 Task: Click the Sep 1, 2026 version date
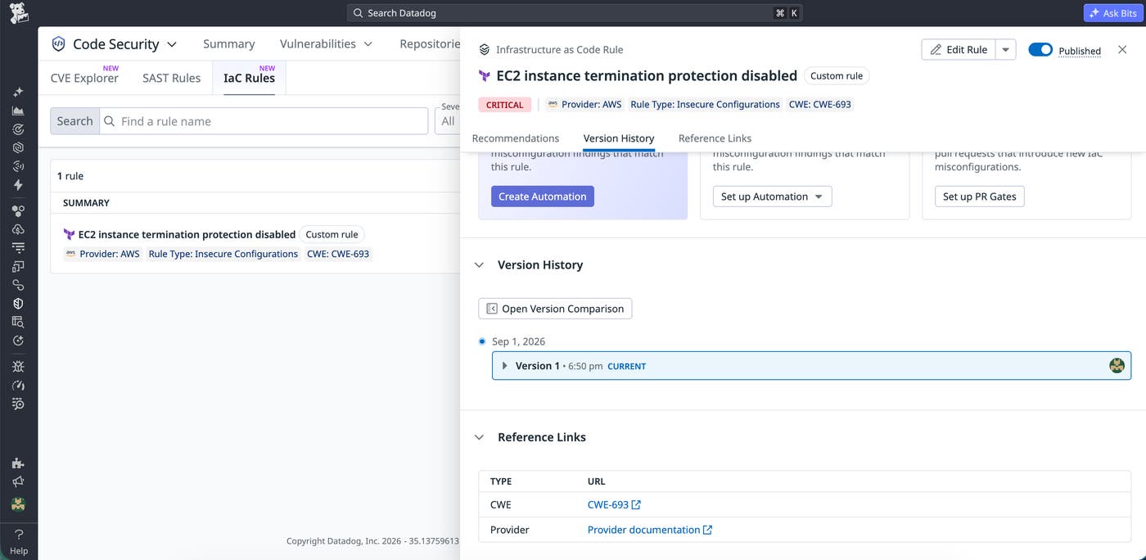pyautogui.click(x=518, y=341)
